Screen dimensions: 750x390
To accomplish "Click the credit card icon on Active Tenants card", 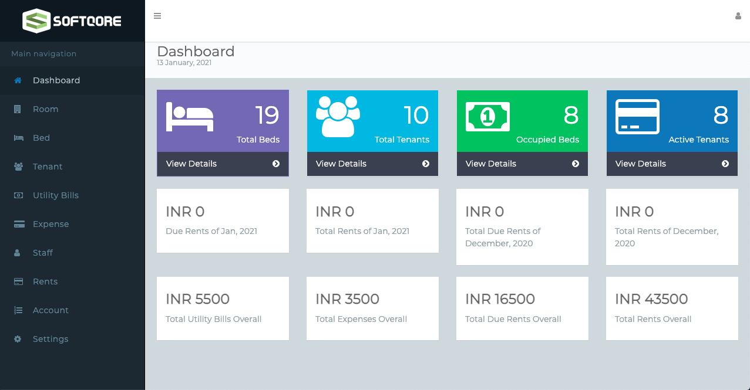I will click(x=637, y=117).
